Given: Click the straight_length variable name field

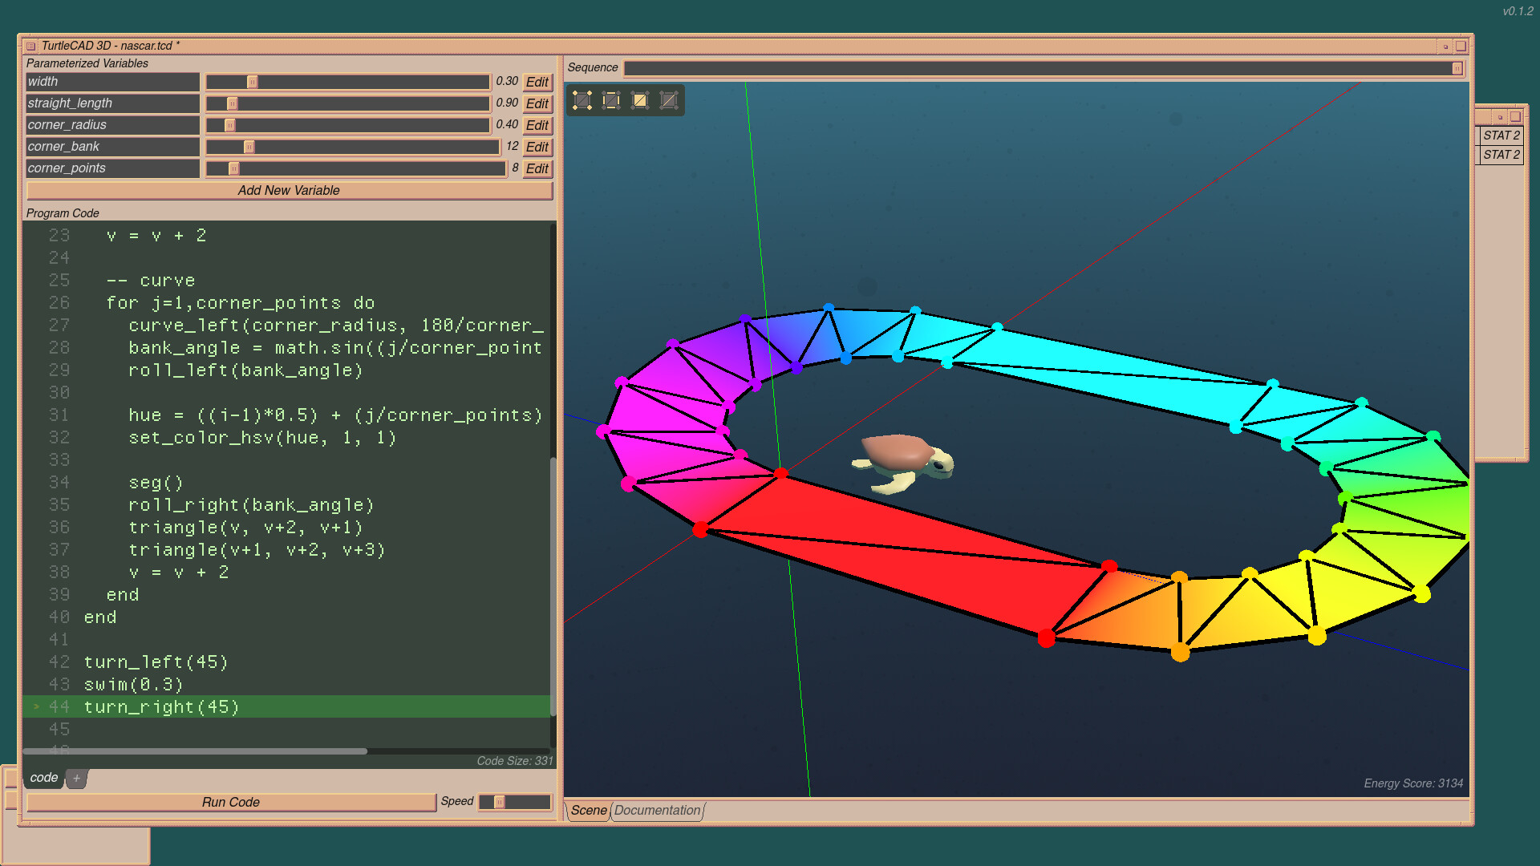Looking at the screenshot, I should (112, 103).
